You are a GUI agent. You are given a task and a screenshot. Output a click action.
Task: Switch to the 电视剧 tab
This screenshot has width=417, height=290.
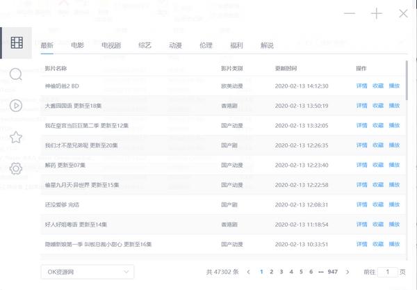click(x=111, y=45)
